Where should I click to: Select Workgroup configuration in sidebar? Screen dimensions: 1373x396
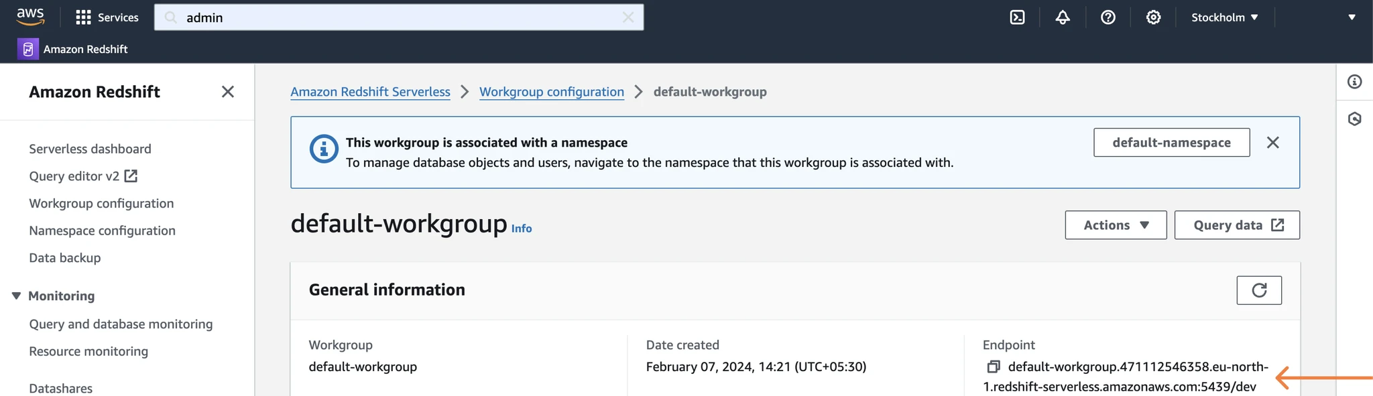[x=101, y=203]
